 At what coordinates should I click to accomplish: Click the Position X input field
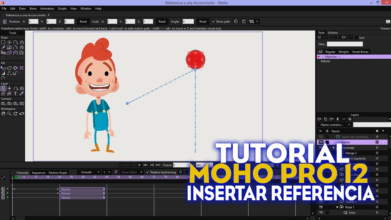click(x=33, y=22)
